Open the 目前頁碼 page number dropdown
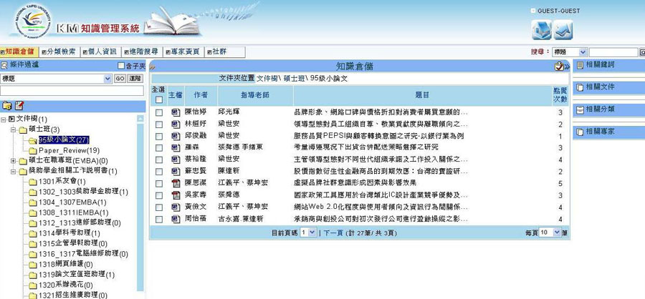The width and height of the screenshot is (645, 299). click(x=307, y=232)
